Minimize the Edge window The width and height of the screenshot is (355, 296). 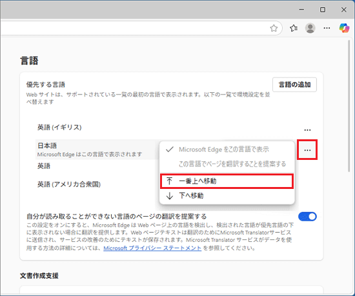point(301,10)
